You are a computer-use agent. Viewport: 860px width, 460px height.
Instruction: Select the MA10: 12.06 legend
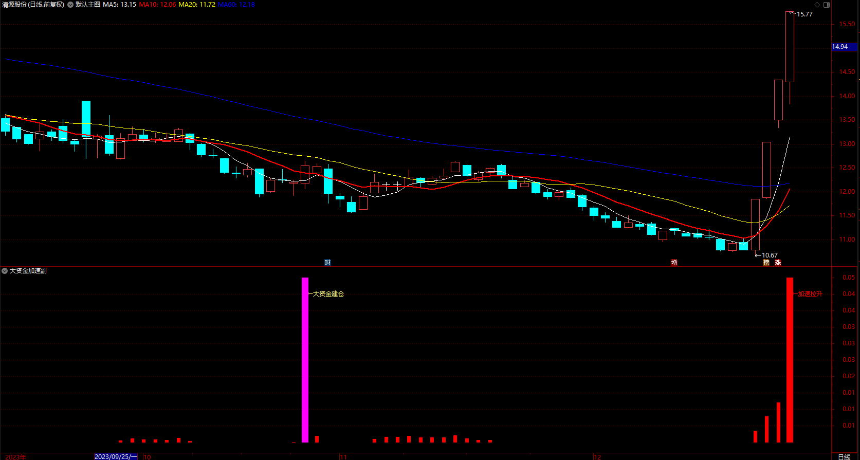(x=157, y=5)
